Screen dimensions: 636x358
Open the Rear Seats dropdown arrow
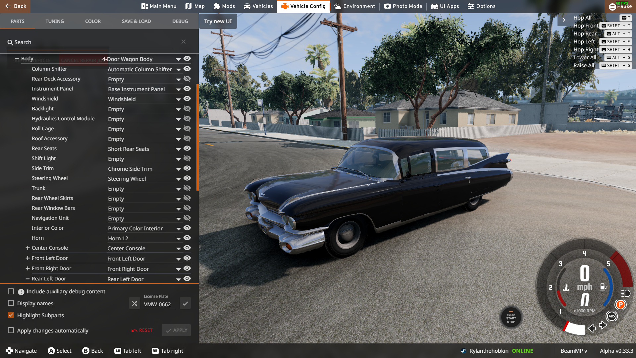178,149
